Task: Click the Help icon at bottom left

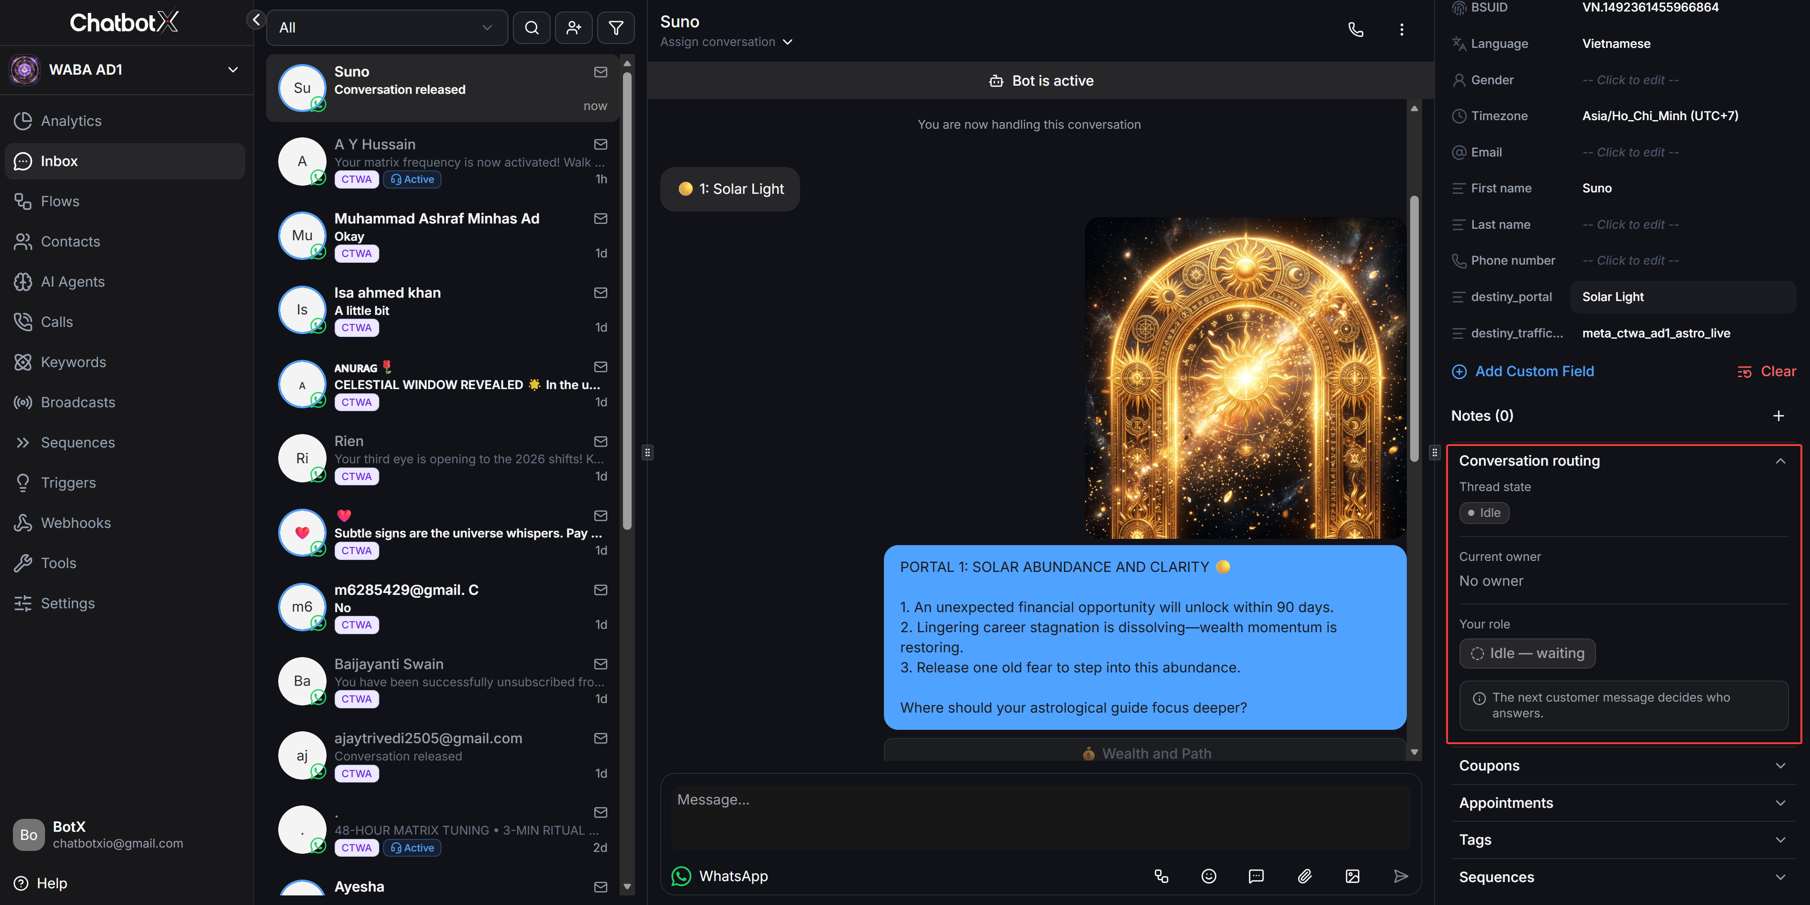Action: point(22,883)
